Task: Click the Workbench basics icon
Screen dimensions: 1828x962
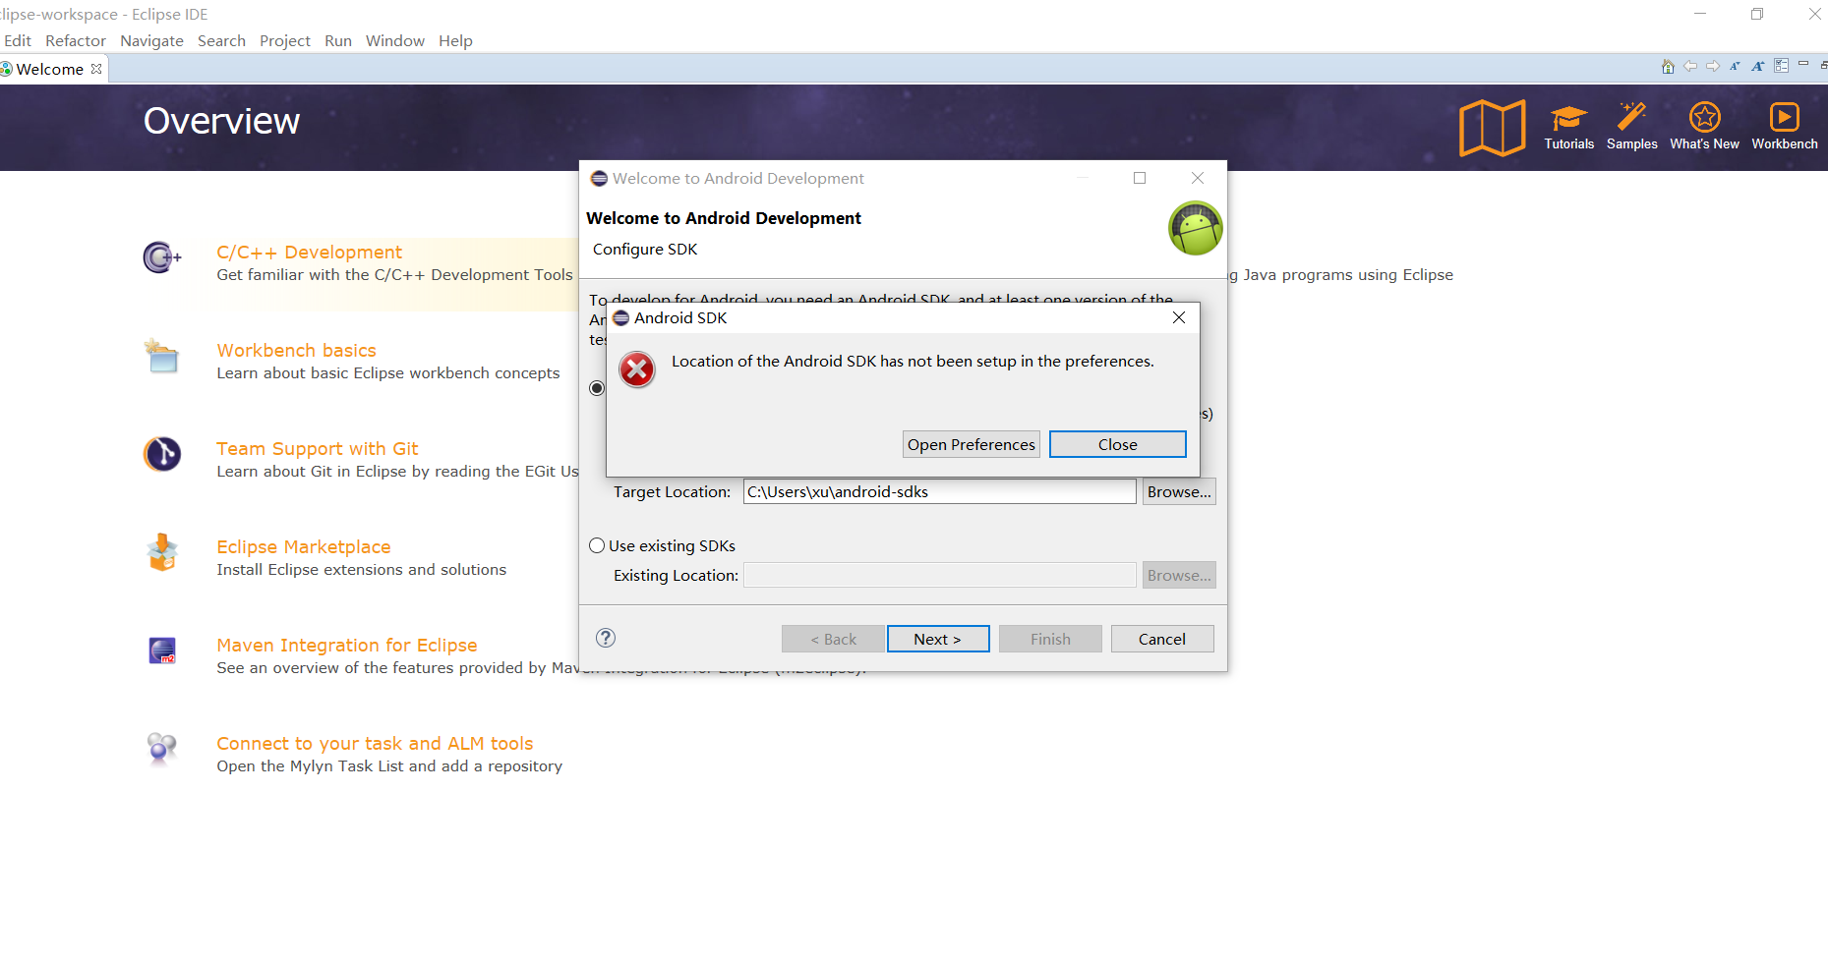Action: pyautogui.click(x=162, y=356)
